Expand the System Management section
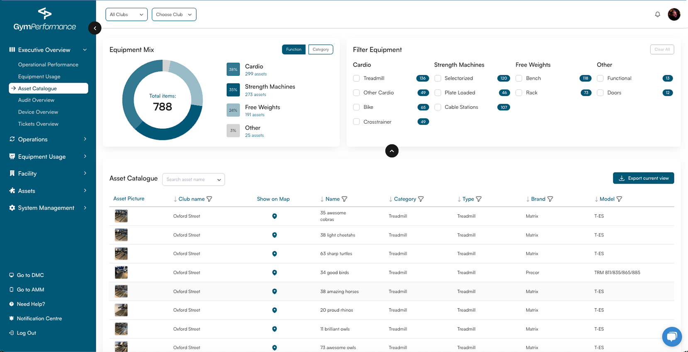 tap(49, 208)
